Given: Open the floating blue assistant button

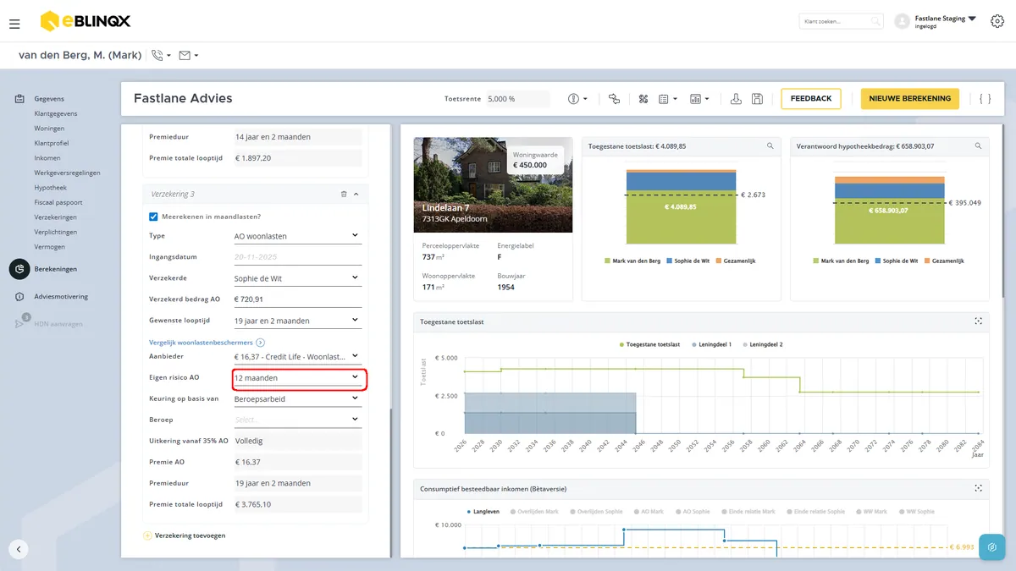Looking at the screenshot, I should point(991,546).
